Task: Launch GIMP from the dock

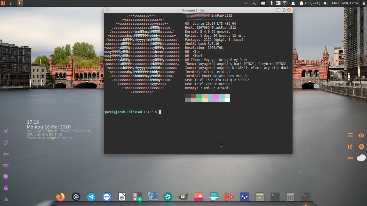Action: [183, 197]
